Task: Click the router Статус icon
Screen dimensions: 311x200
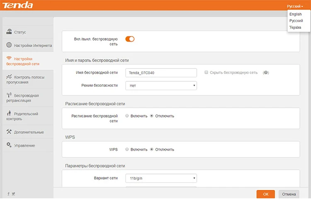Action: (9, 32)
